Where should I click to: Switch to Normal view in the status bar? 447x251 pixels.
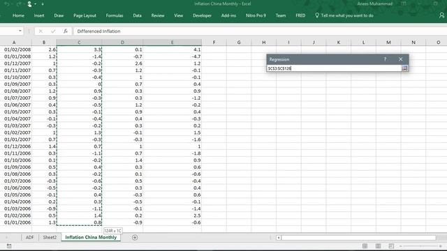point(365,246)
